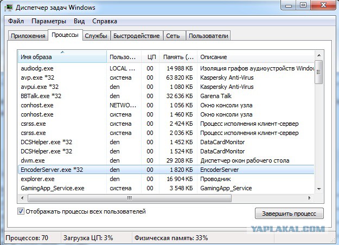The image size is (339, 245).
Task: Select DCSHelper.exe using 1 524 КБ
Action: pyautogui.click(x=166, y=151)
